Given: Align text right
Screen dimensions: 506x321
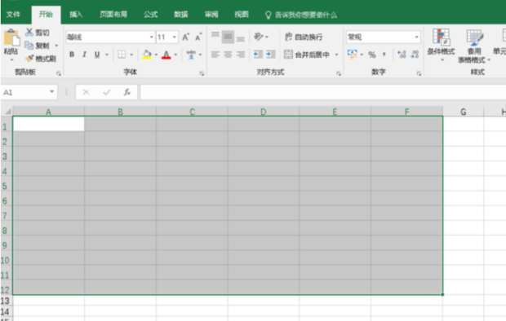Looking at the screenshot, I should pos(241,55).
